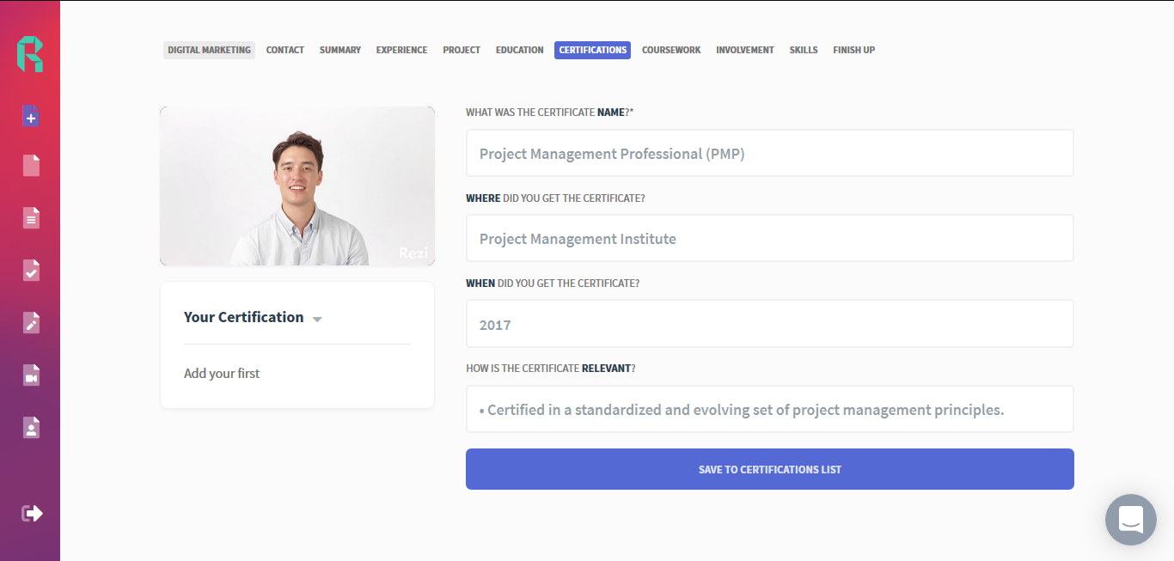Expand the Your Certification dropdown arrow
The height and width of the screenshot is (561, 1174).
[x=317, y=319]
